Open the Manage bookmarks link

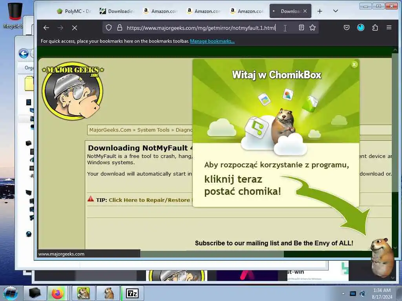212,41
